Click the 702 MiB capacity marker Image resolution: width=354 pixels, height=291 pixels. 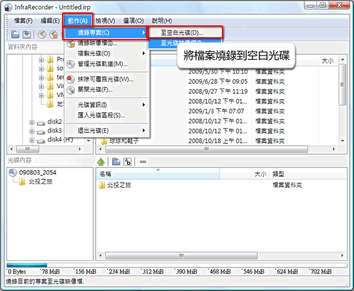pyautogui.click(x=320, y=272)
